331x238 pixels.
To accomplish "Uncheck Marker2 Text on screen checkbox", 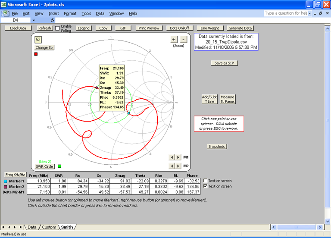I will tap(205, 186).
